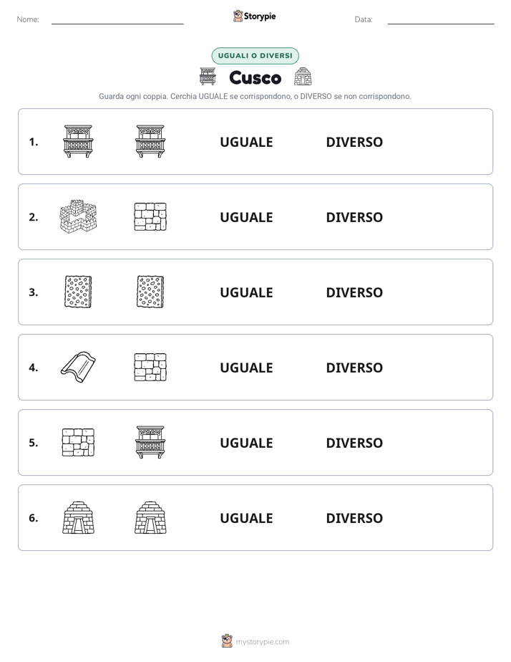This screenshot has width=511, height=662.
Task: Click the stone wall image in row 5
Action: click(x=78, y=443)
